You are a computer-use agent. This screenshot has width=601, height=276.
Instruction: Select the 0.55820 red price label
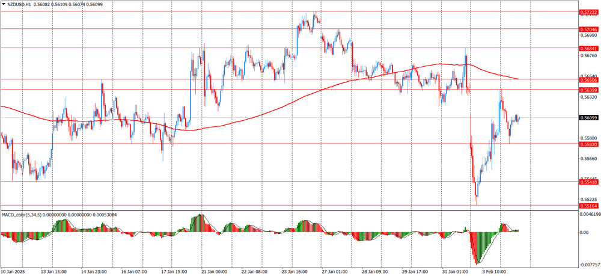click(588, 144)
